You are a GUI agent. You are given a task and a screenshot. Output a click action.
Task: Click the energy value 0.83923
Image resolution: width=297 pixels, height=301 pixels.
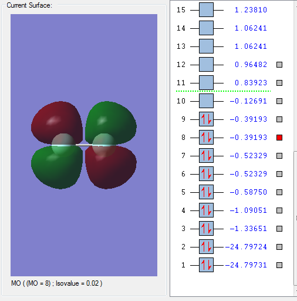click(251, 83)
